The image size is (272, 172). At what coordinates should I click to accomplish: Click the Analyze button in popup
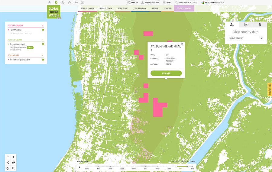(166, 73)
